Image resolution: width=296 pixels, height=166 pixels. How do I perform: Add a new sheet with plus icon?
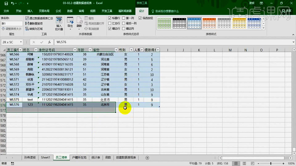147,158
